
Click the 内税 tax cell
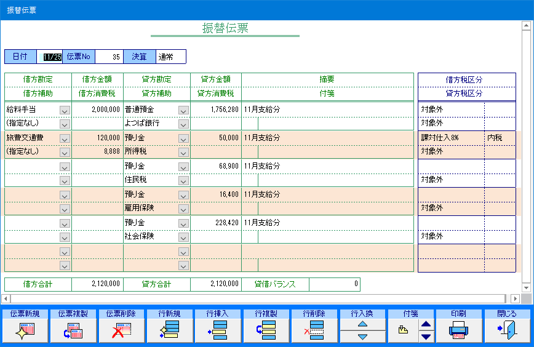(500, 138)
